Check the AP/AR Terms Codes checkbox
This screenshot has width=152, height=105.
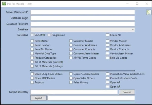[x=71, y=58]
